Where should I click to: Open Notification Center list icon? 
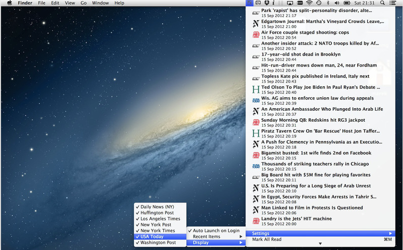tap(392, 3)
